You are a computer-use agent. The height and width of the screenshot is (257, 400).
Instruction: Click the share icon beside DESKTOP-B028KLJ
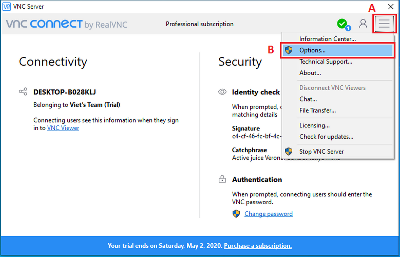[x=23, y=92]
